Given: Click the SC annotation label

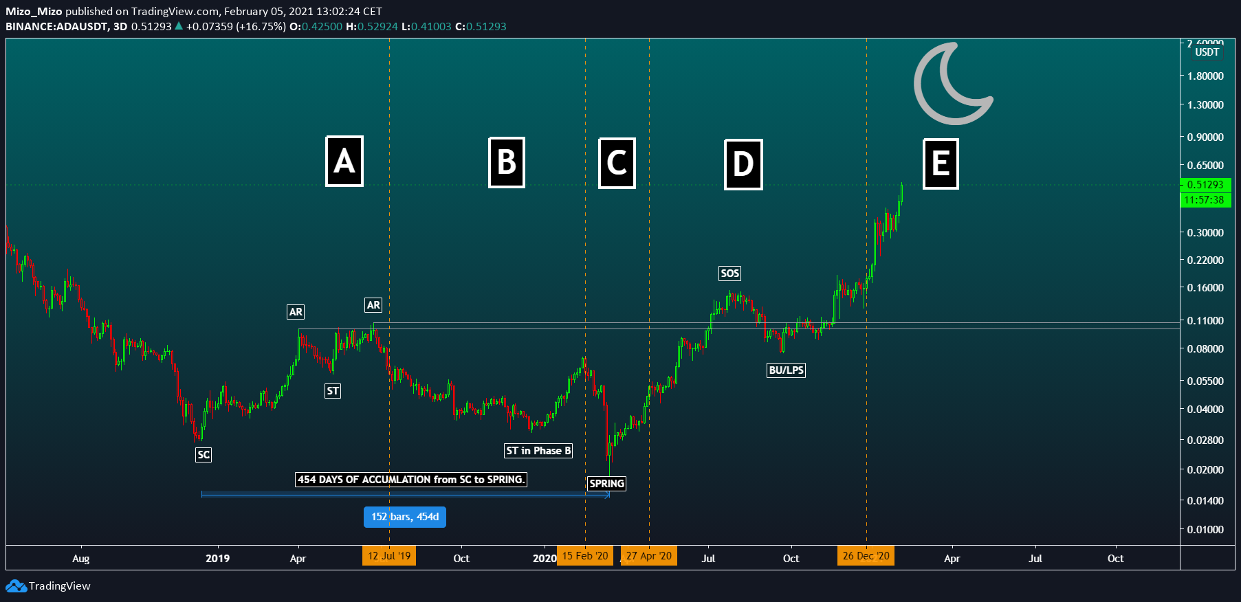Looking at the screenshot, I should [x=204, y=455].
